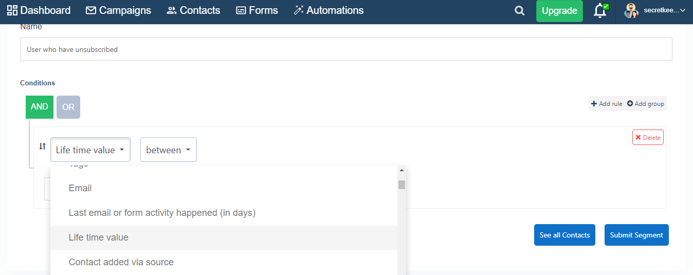
Task: Click the dropdown list scrollbar thumb
Action: coord(402,185)
